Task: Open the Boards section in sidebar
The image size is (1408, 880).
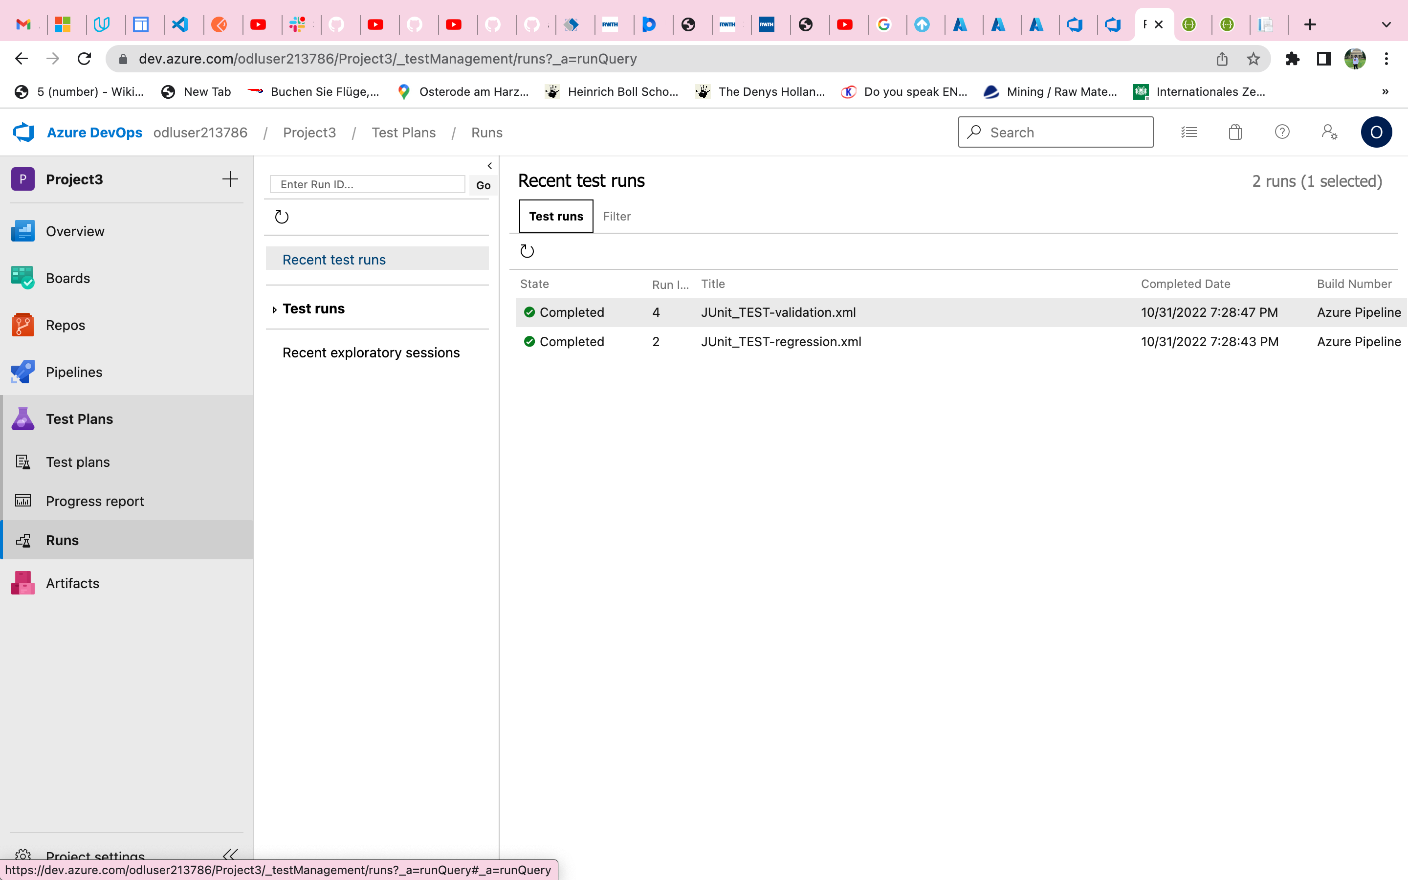Action: (68, 278)
